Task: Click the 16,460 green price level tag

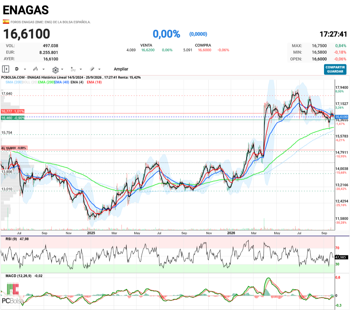Action: [12, 118]
